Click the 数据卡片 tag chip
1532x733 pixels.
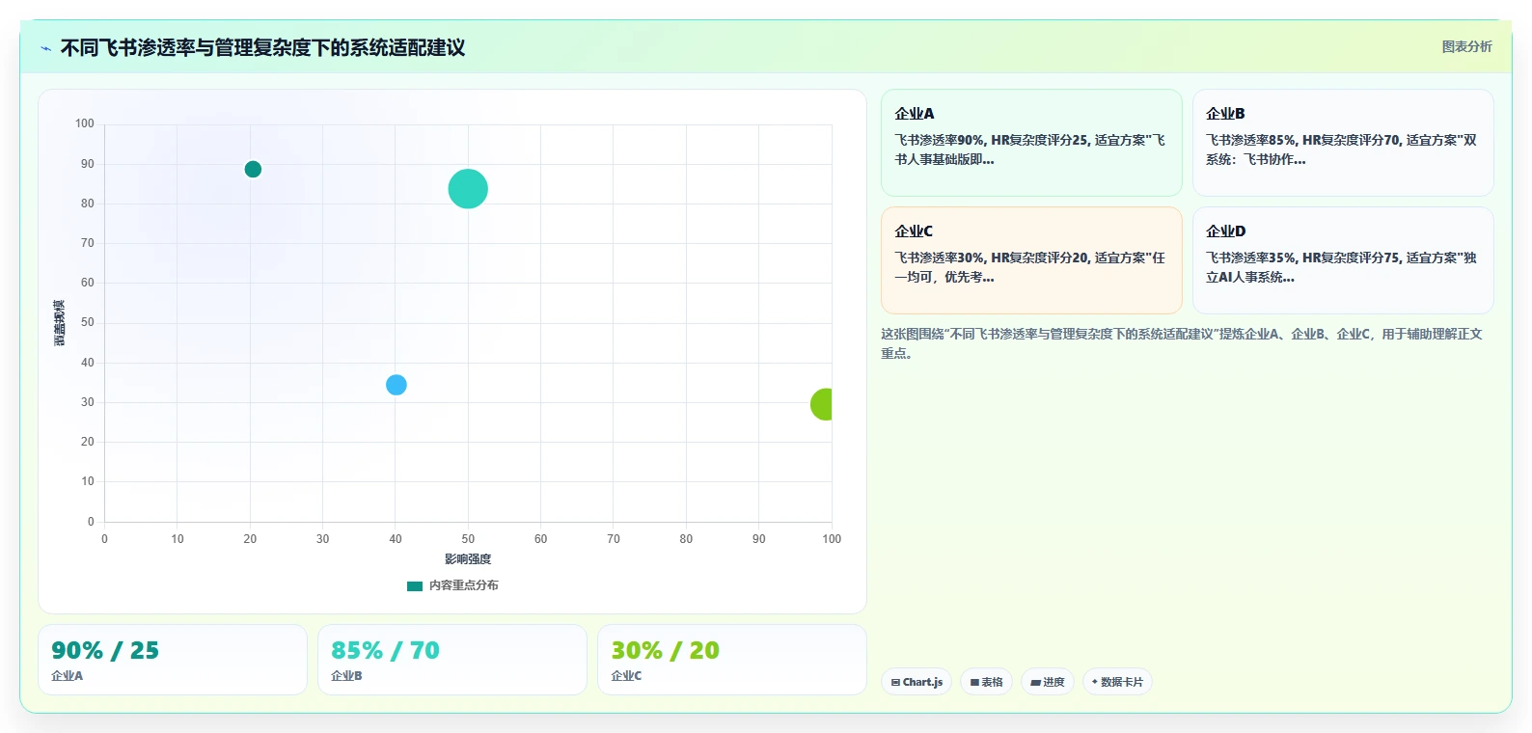click(1117, 682)
